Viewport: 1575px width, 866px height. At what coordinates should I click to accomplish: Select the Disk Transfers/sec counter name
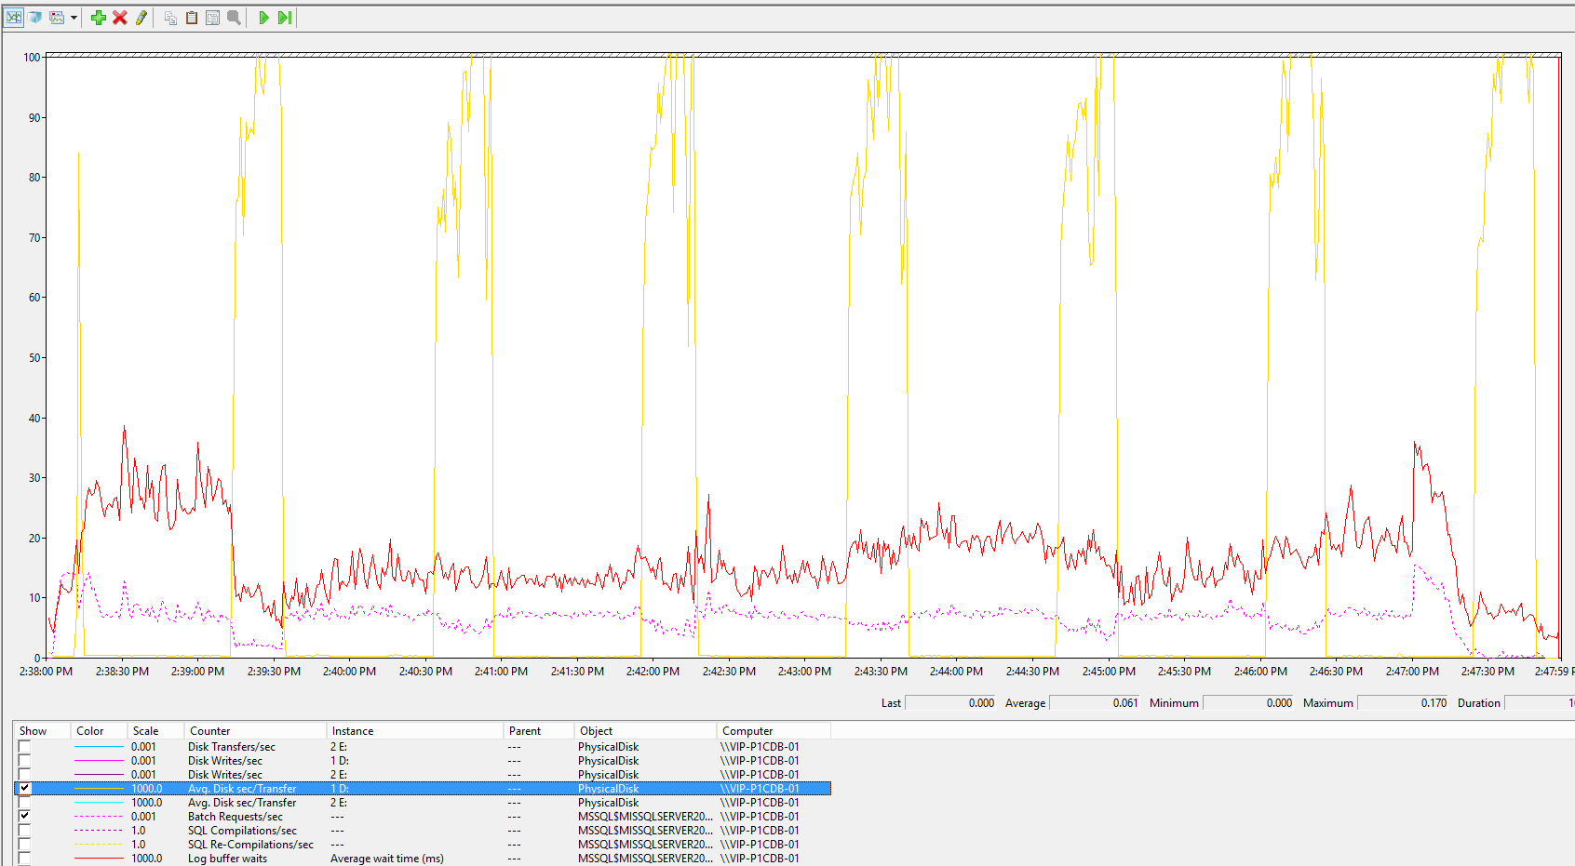[x=232, y=747]
